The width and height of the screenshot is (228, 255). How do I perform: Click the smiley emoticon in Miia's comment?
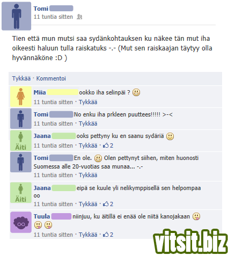[x=136, y=92]
